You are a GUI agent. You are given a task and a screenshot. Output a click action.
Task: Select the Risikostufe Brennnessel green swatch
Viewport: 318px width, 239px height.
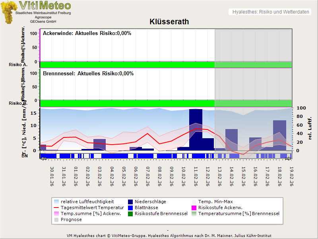click(x=130, y=214)
